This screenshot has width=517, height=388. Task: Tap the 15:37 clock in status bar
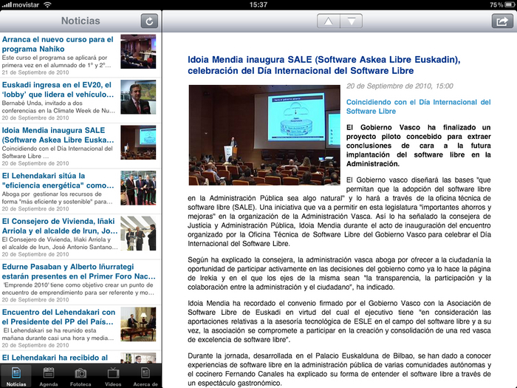(258, 4)
